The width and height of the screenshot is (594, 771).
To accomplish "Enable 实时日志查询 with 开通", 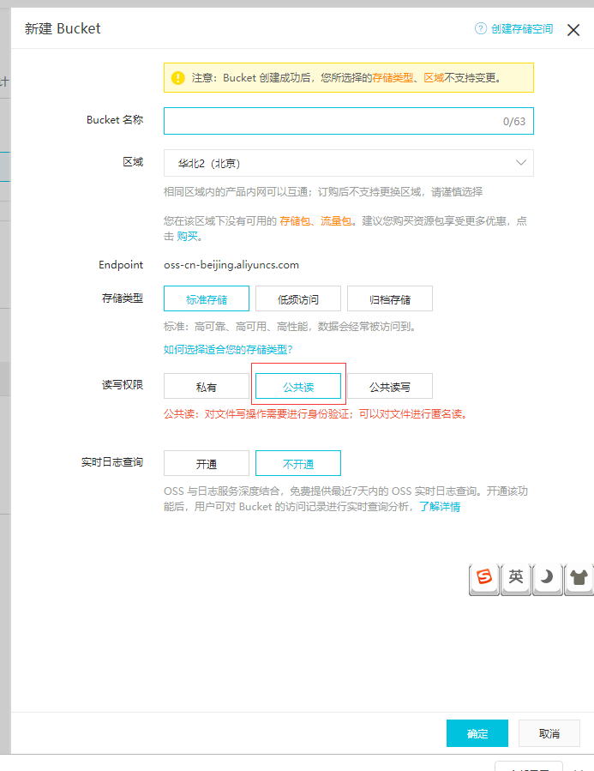I will pyautogui.click(x=207, y=464).
